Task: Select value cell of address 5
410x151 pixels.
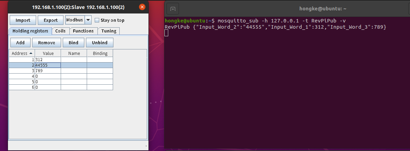Action: pos(48,82)
